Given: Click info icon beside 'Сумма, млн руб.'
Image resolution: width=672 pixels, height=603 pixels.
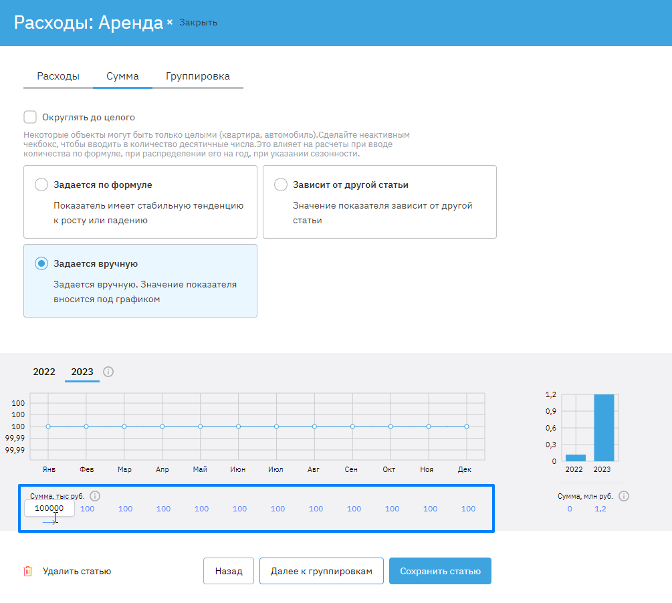Looking at the screenshot, I should tap(624, 496).
